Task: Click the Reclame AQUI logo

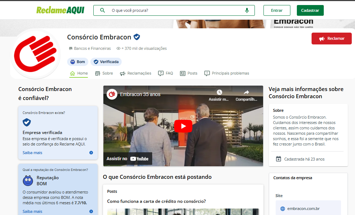Action: (x=60, y=10)
